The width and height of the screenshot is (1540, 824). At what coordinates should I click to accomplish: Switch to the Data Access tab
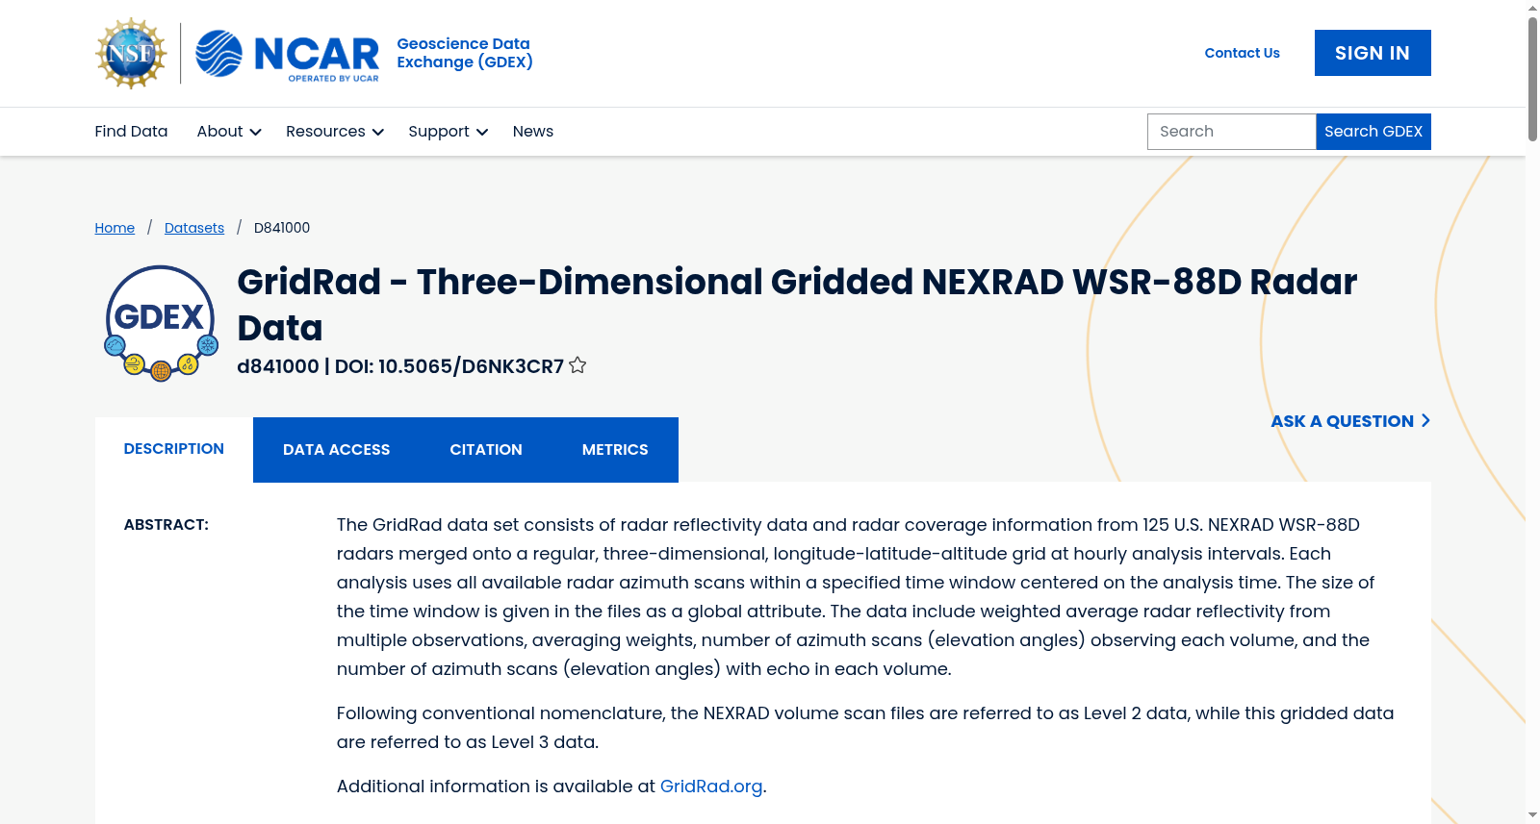pyautogui.click(x=337, y=450)
